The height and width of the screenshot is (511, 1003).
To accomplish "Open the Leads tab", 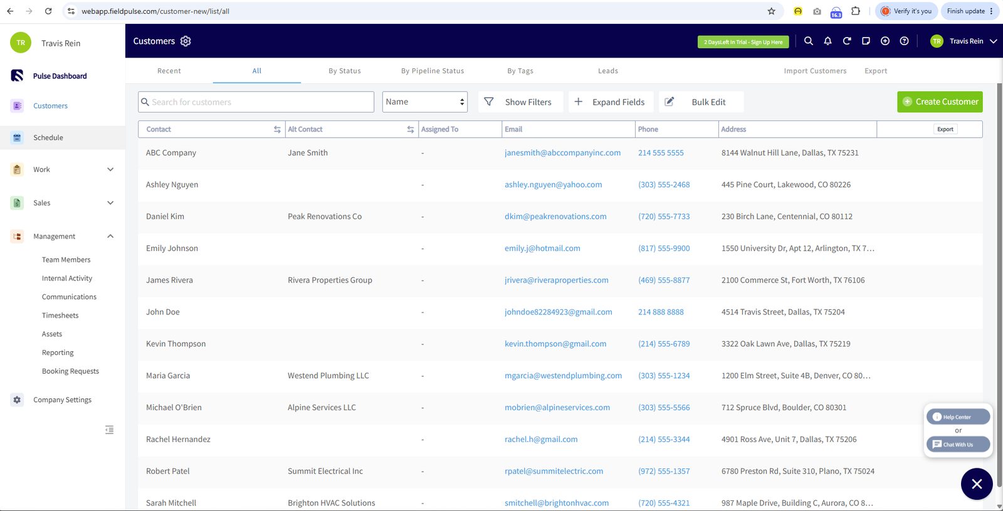I will pos(608,71).
